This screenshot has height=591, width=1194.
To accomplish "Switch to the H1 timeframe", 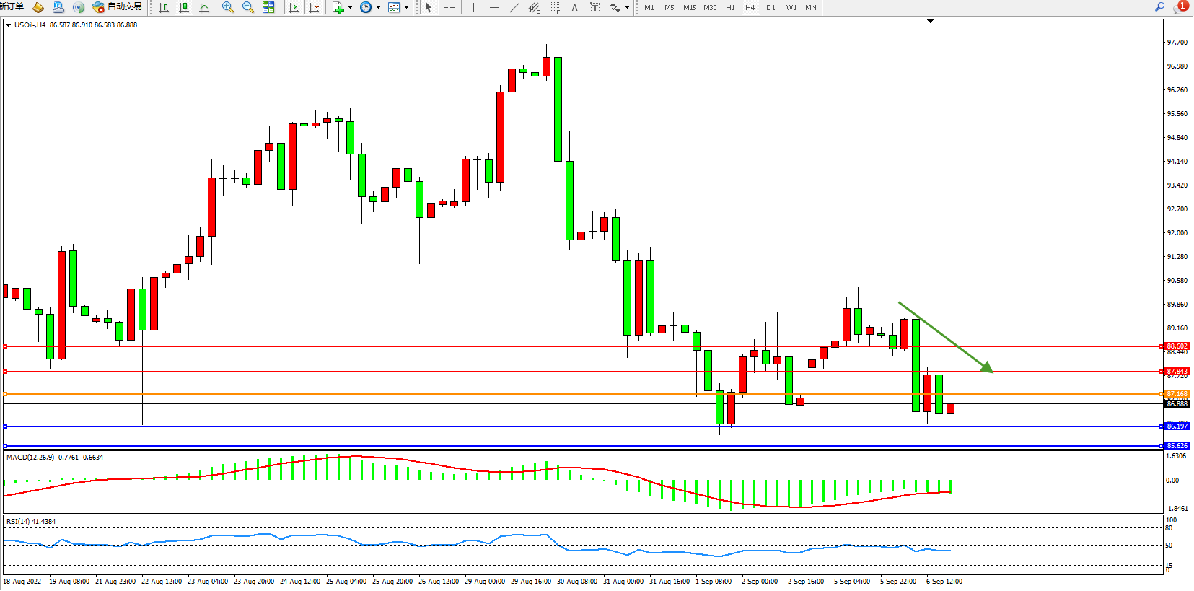I will pos(730,7).
